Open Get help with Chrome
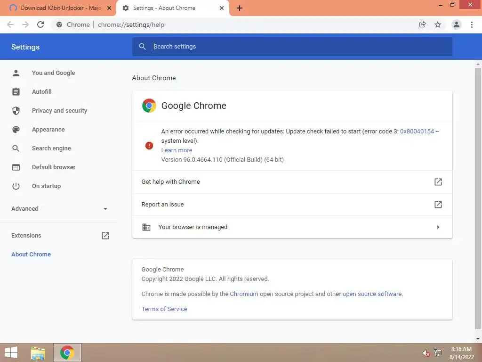Viewport: 482px width, 362px height. [x=292, y=182]
